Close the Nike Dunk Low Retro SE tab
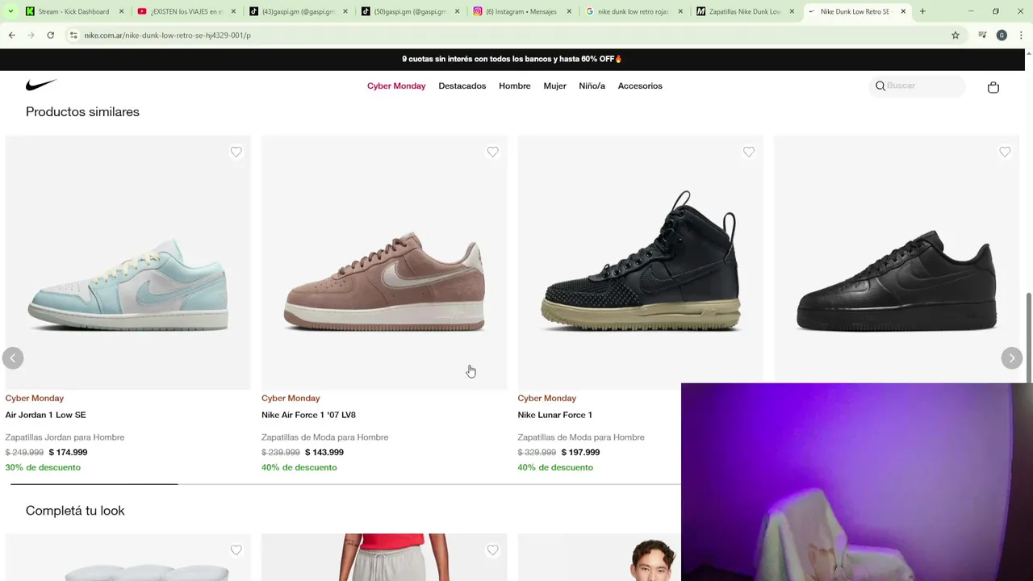1033x581 pixels. (903, 11)
